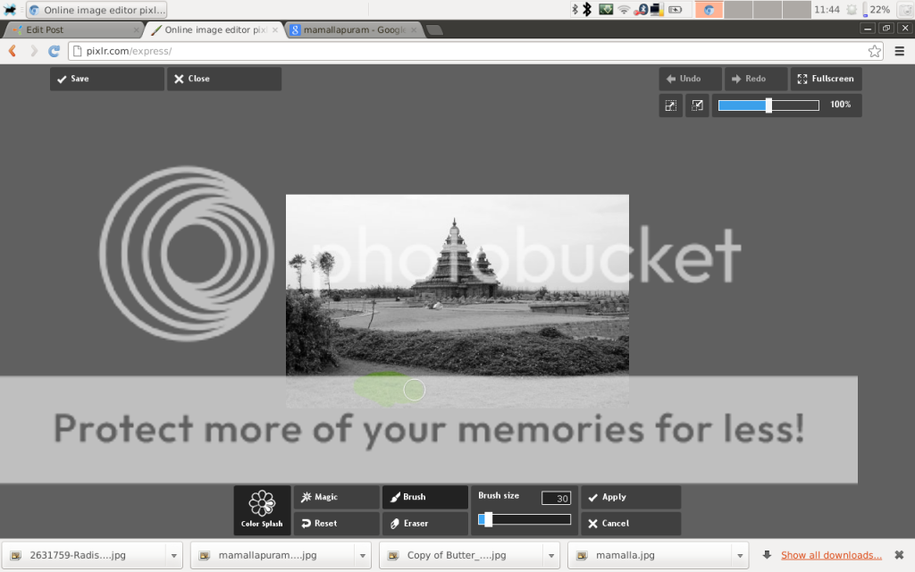Expand dropdown for mamalla.jpg download
This screenshot has height=572, width=915.
point(739,555)
